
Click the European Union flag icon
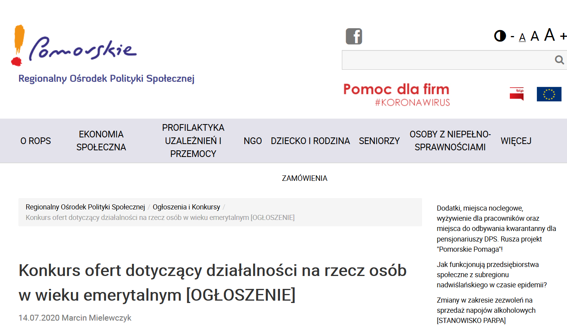tap(549, 94)
